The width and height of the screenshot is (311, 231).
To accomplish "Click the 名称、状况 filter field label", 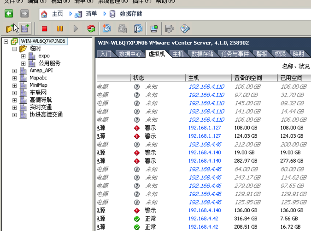I will pyautogui.click(x=296, y=66).
